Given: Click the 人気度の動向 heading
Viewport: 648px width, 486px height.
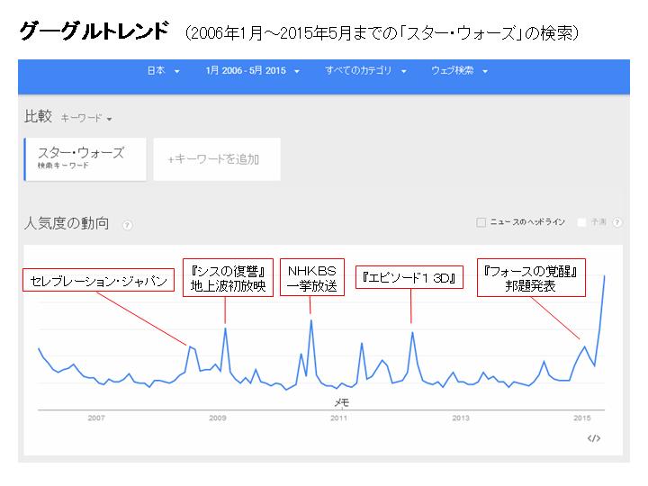Looking at the screenshot, I should click(x=67, y=223).
